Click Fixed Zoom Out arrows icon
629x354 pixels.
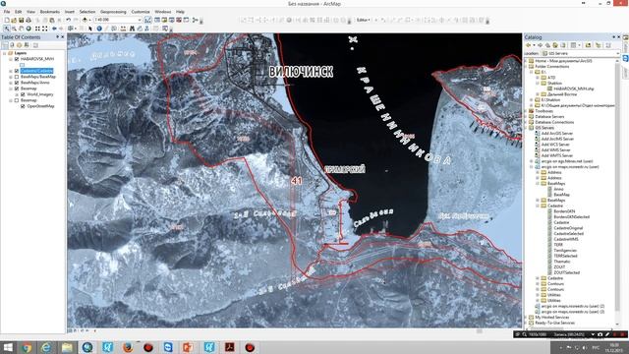[x=44, y=29]
